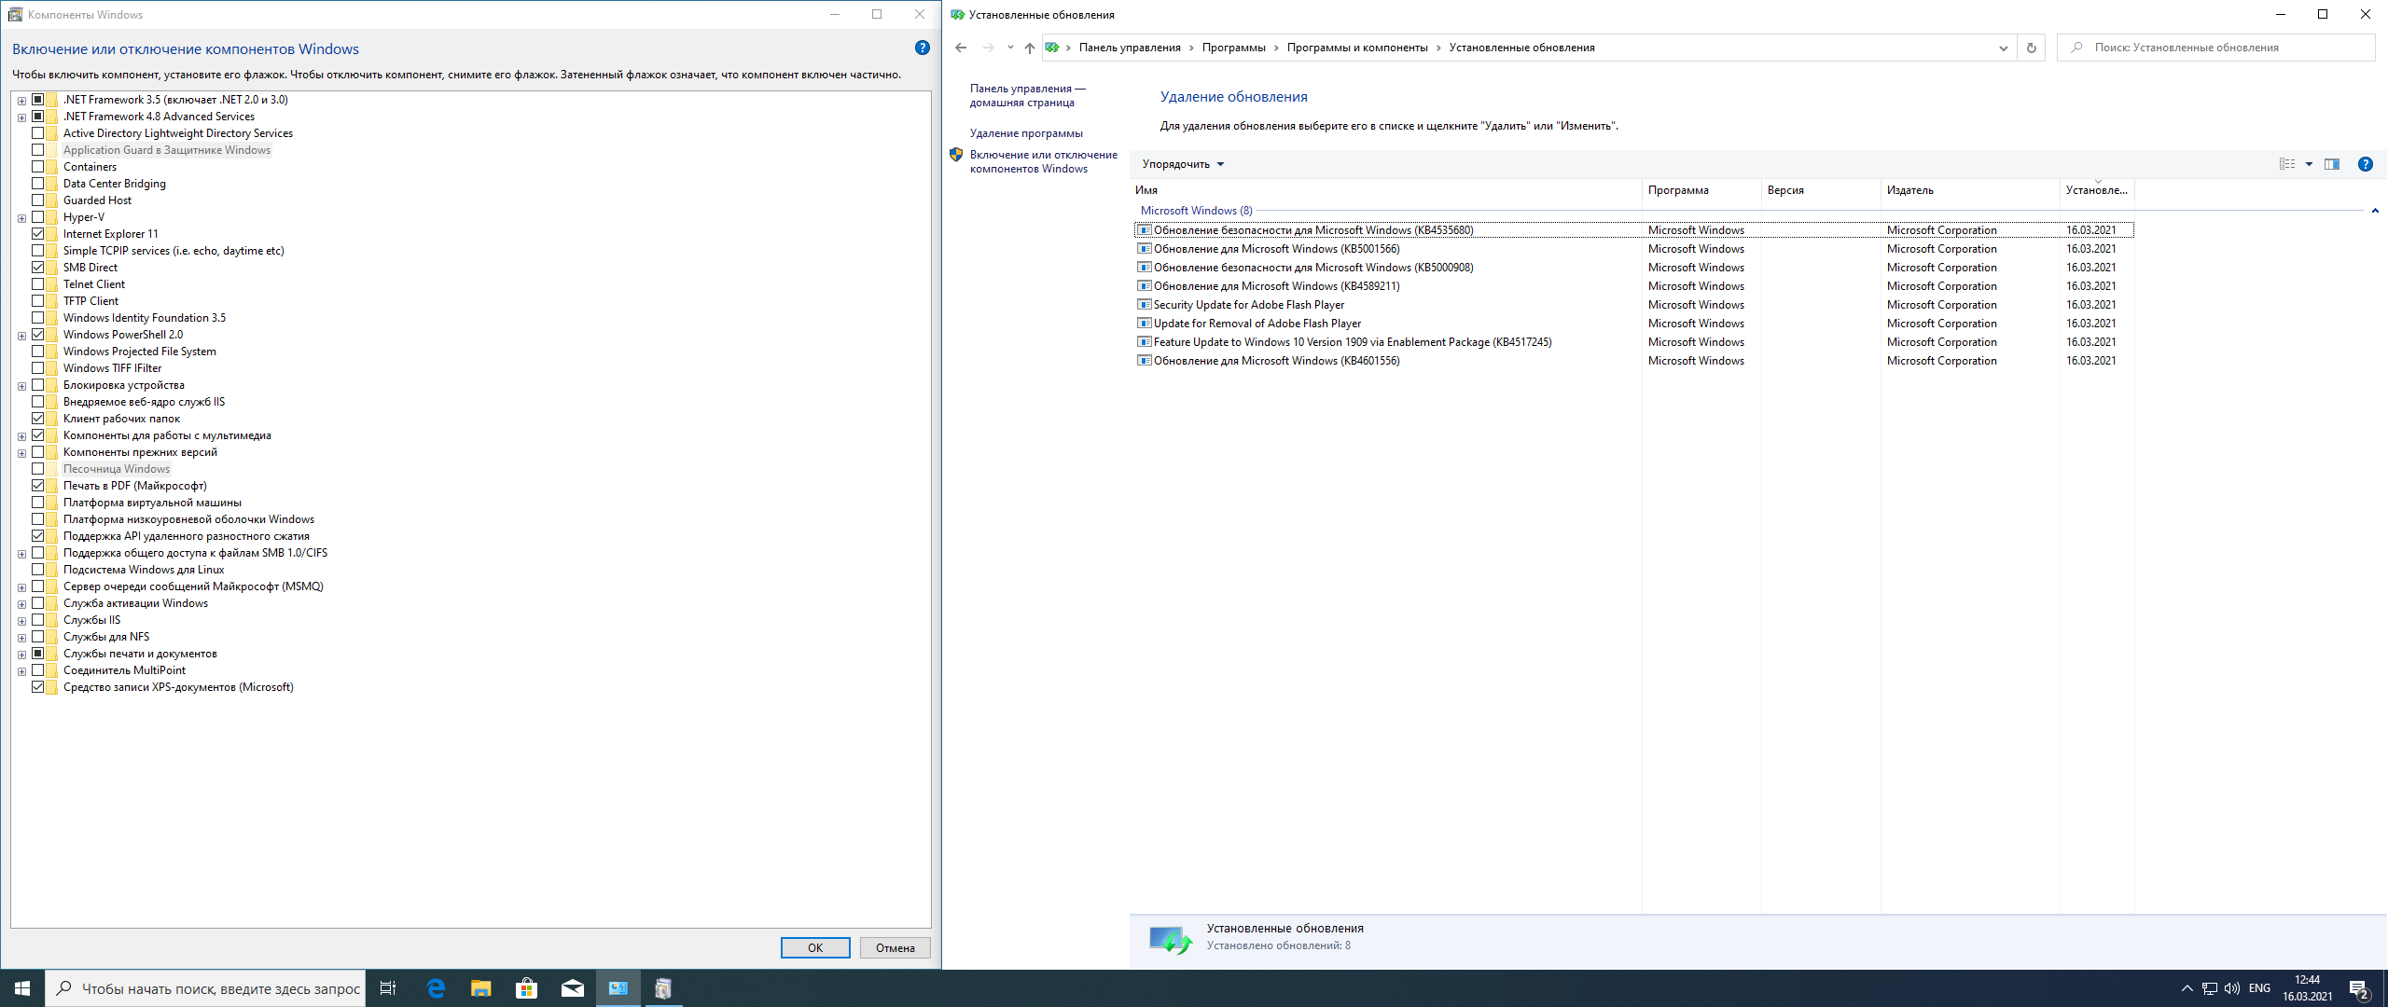Image resolution: width=2388 pixels, height=1007 pixels.
Task: Click OK in Windows Features dialog
Action: pyautogui.click(x=815, y=947)
